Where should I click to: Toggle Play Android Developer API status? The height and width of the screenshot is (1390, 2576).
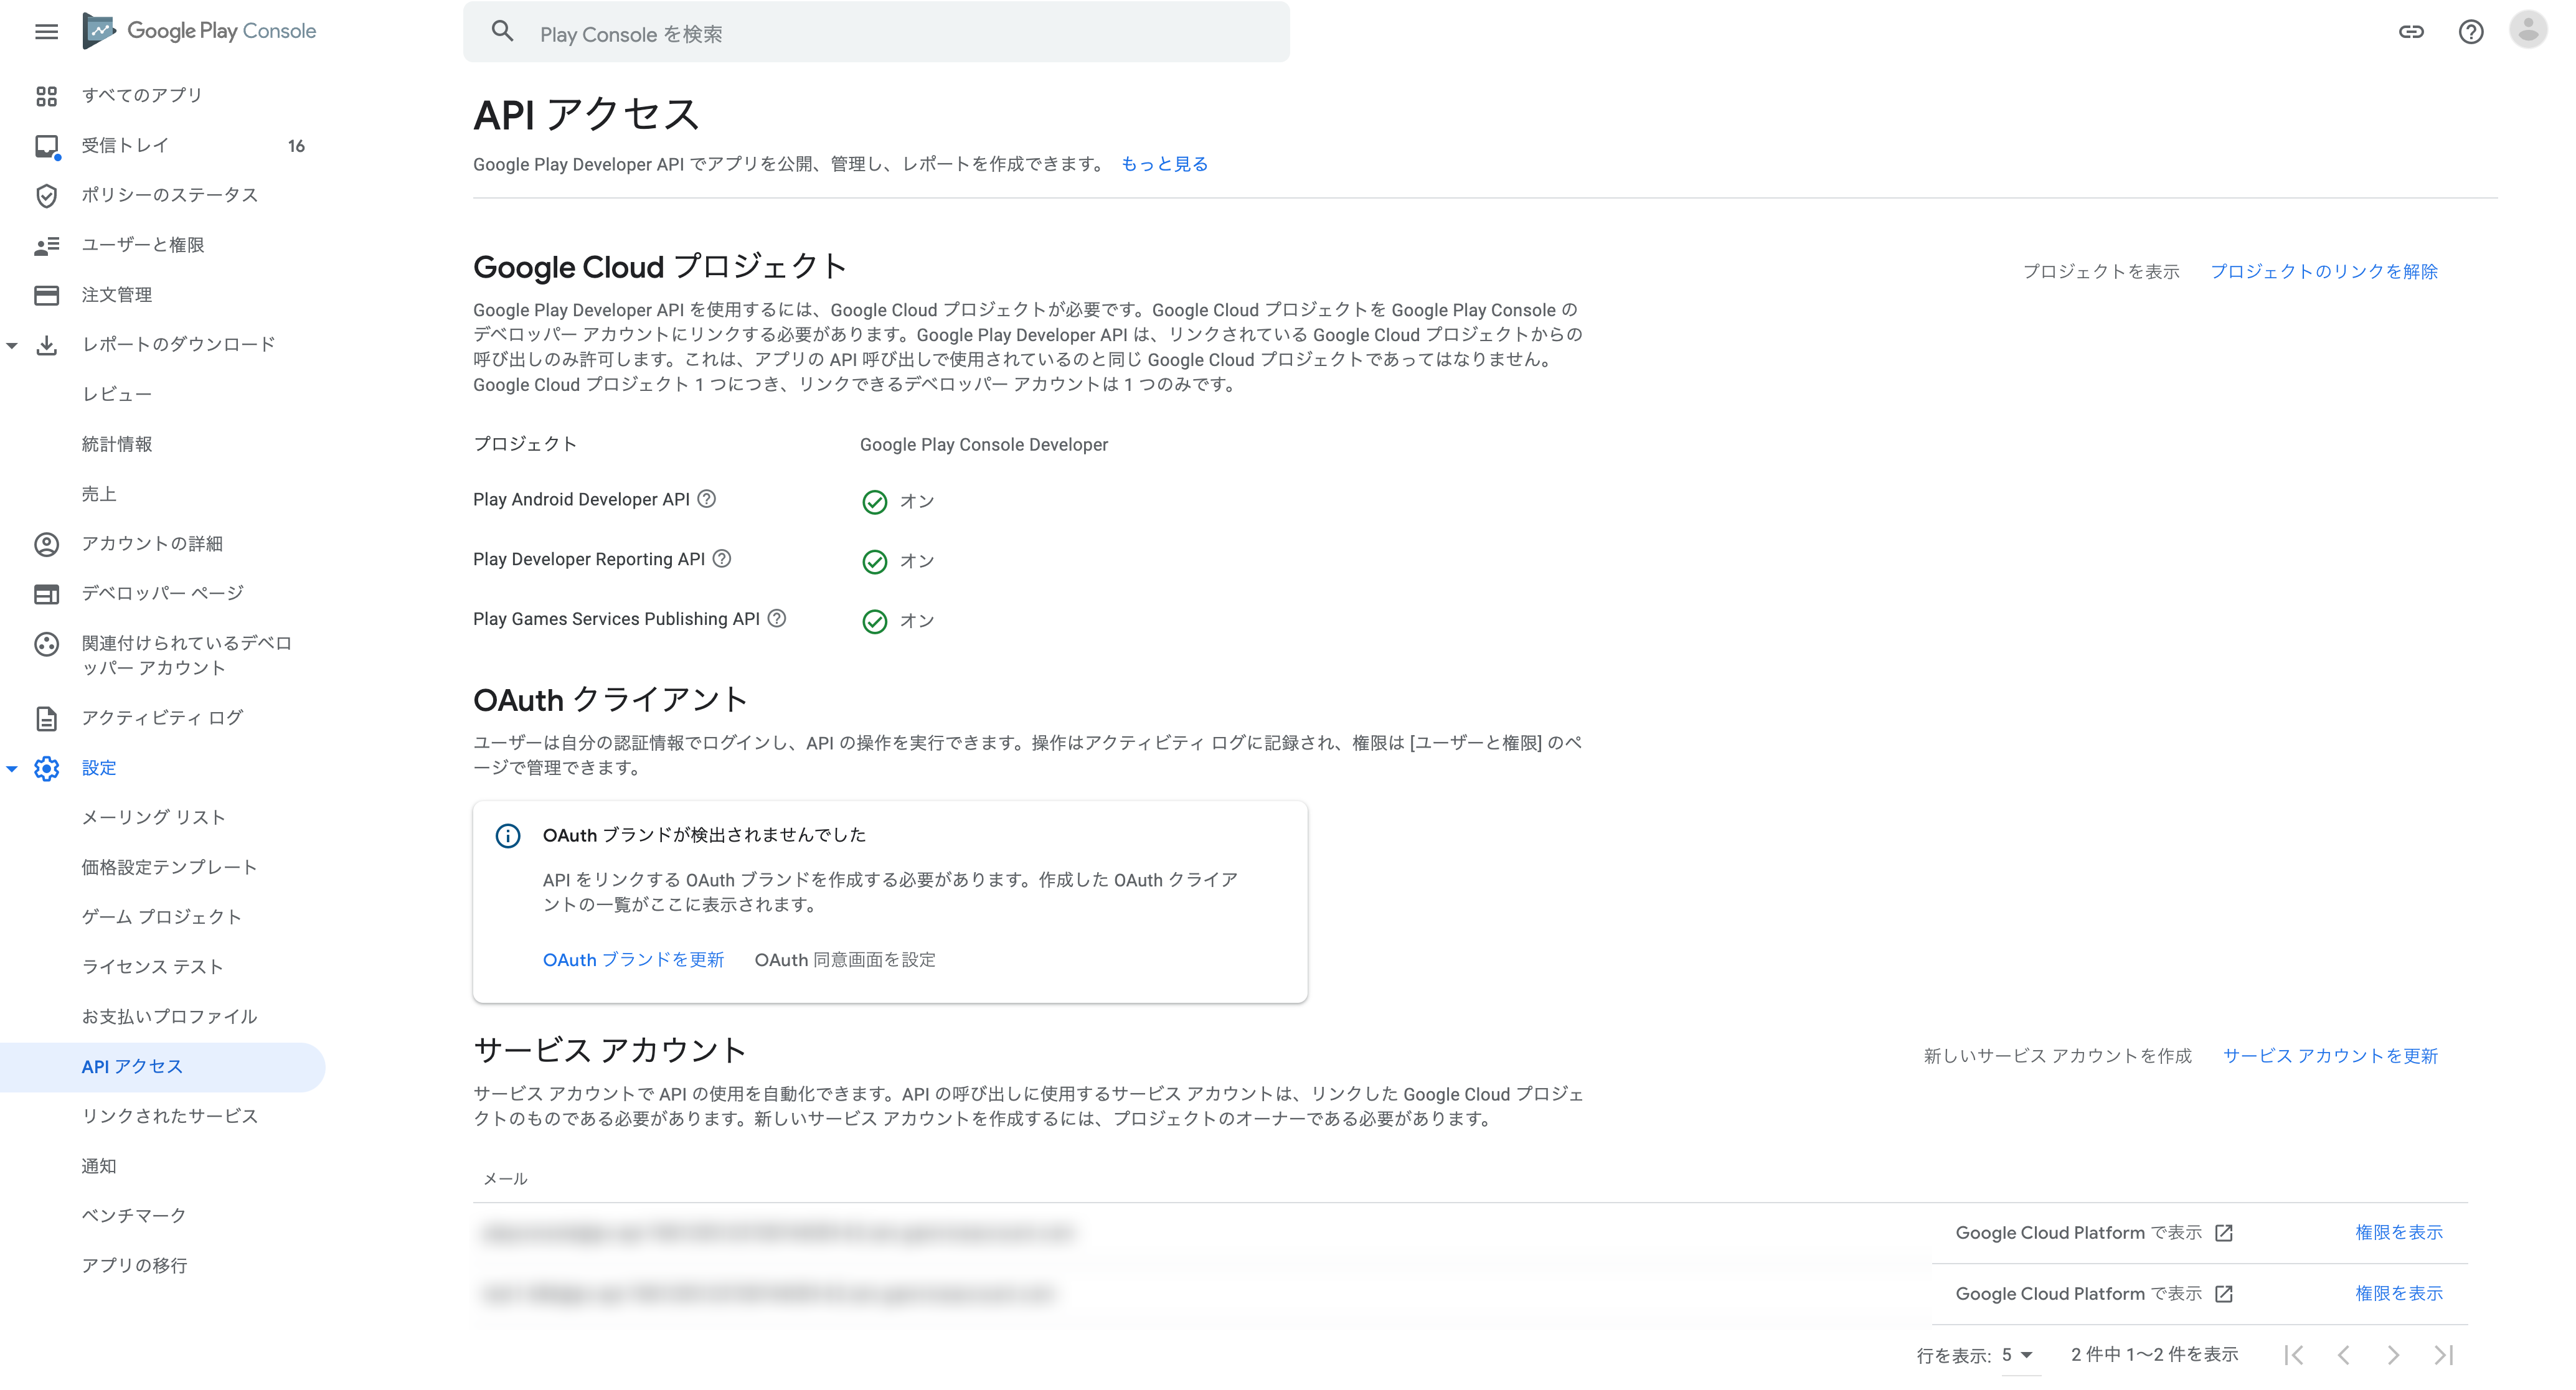tap(875, 500)
